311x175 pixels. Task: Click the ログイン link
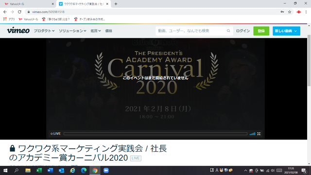(243, 31)
